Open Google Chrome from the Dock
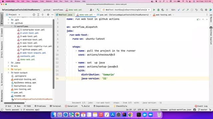 click(130, 115)
